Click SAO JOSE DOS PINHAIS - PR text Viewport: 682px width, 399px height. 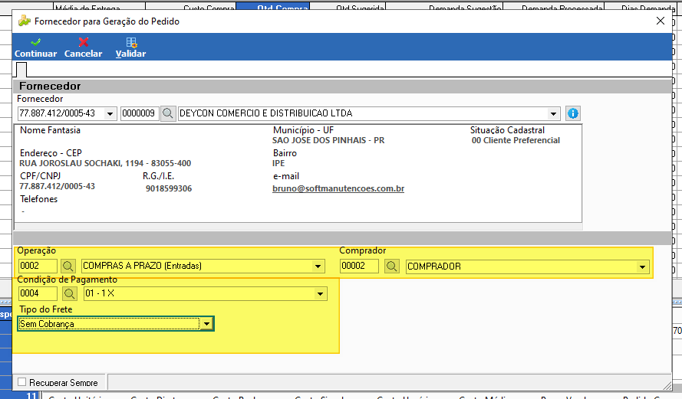pyautogui.click(x=328, y=140)
